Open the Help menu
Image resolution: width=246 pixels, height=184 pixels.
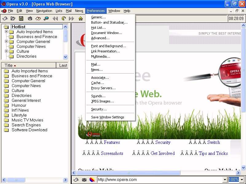coord(127,11)
